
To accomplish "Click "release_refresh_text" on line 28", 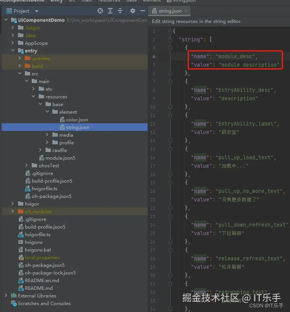I will [x=249, y=258].
